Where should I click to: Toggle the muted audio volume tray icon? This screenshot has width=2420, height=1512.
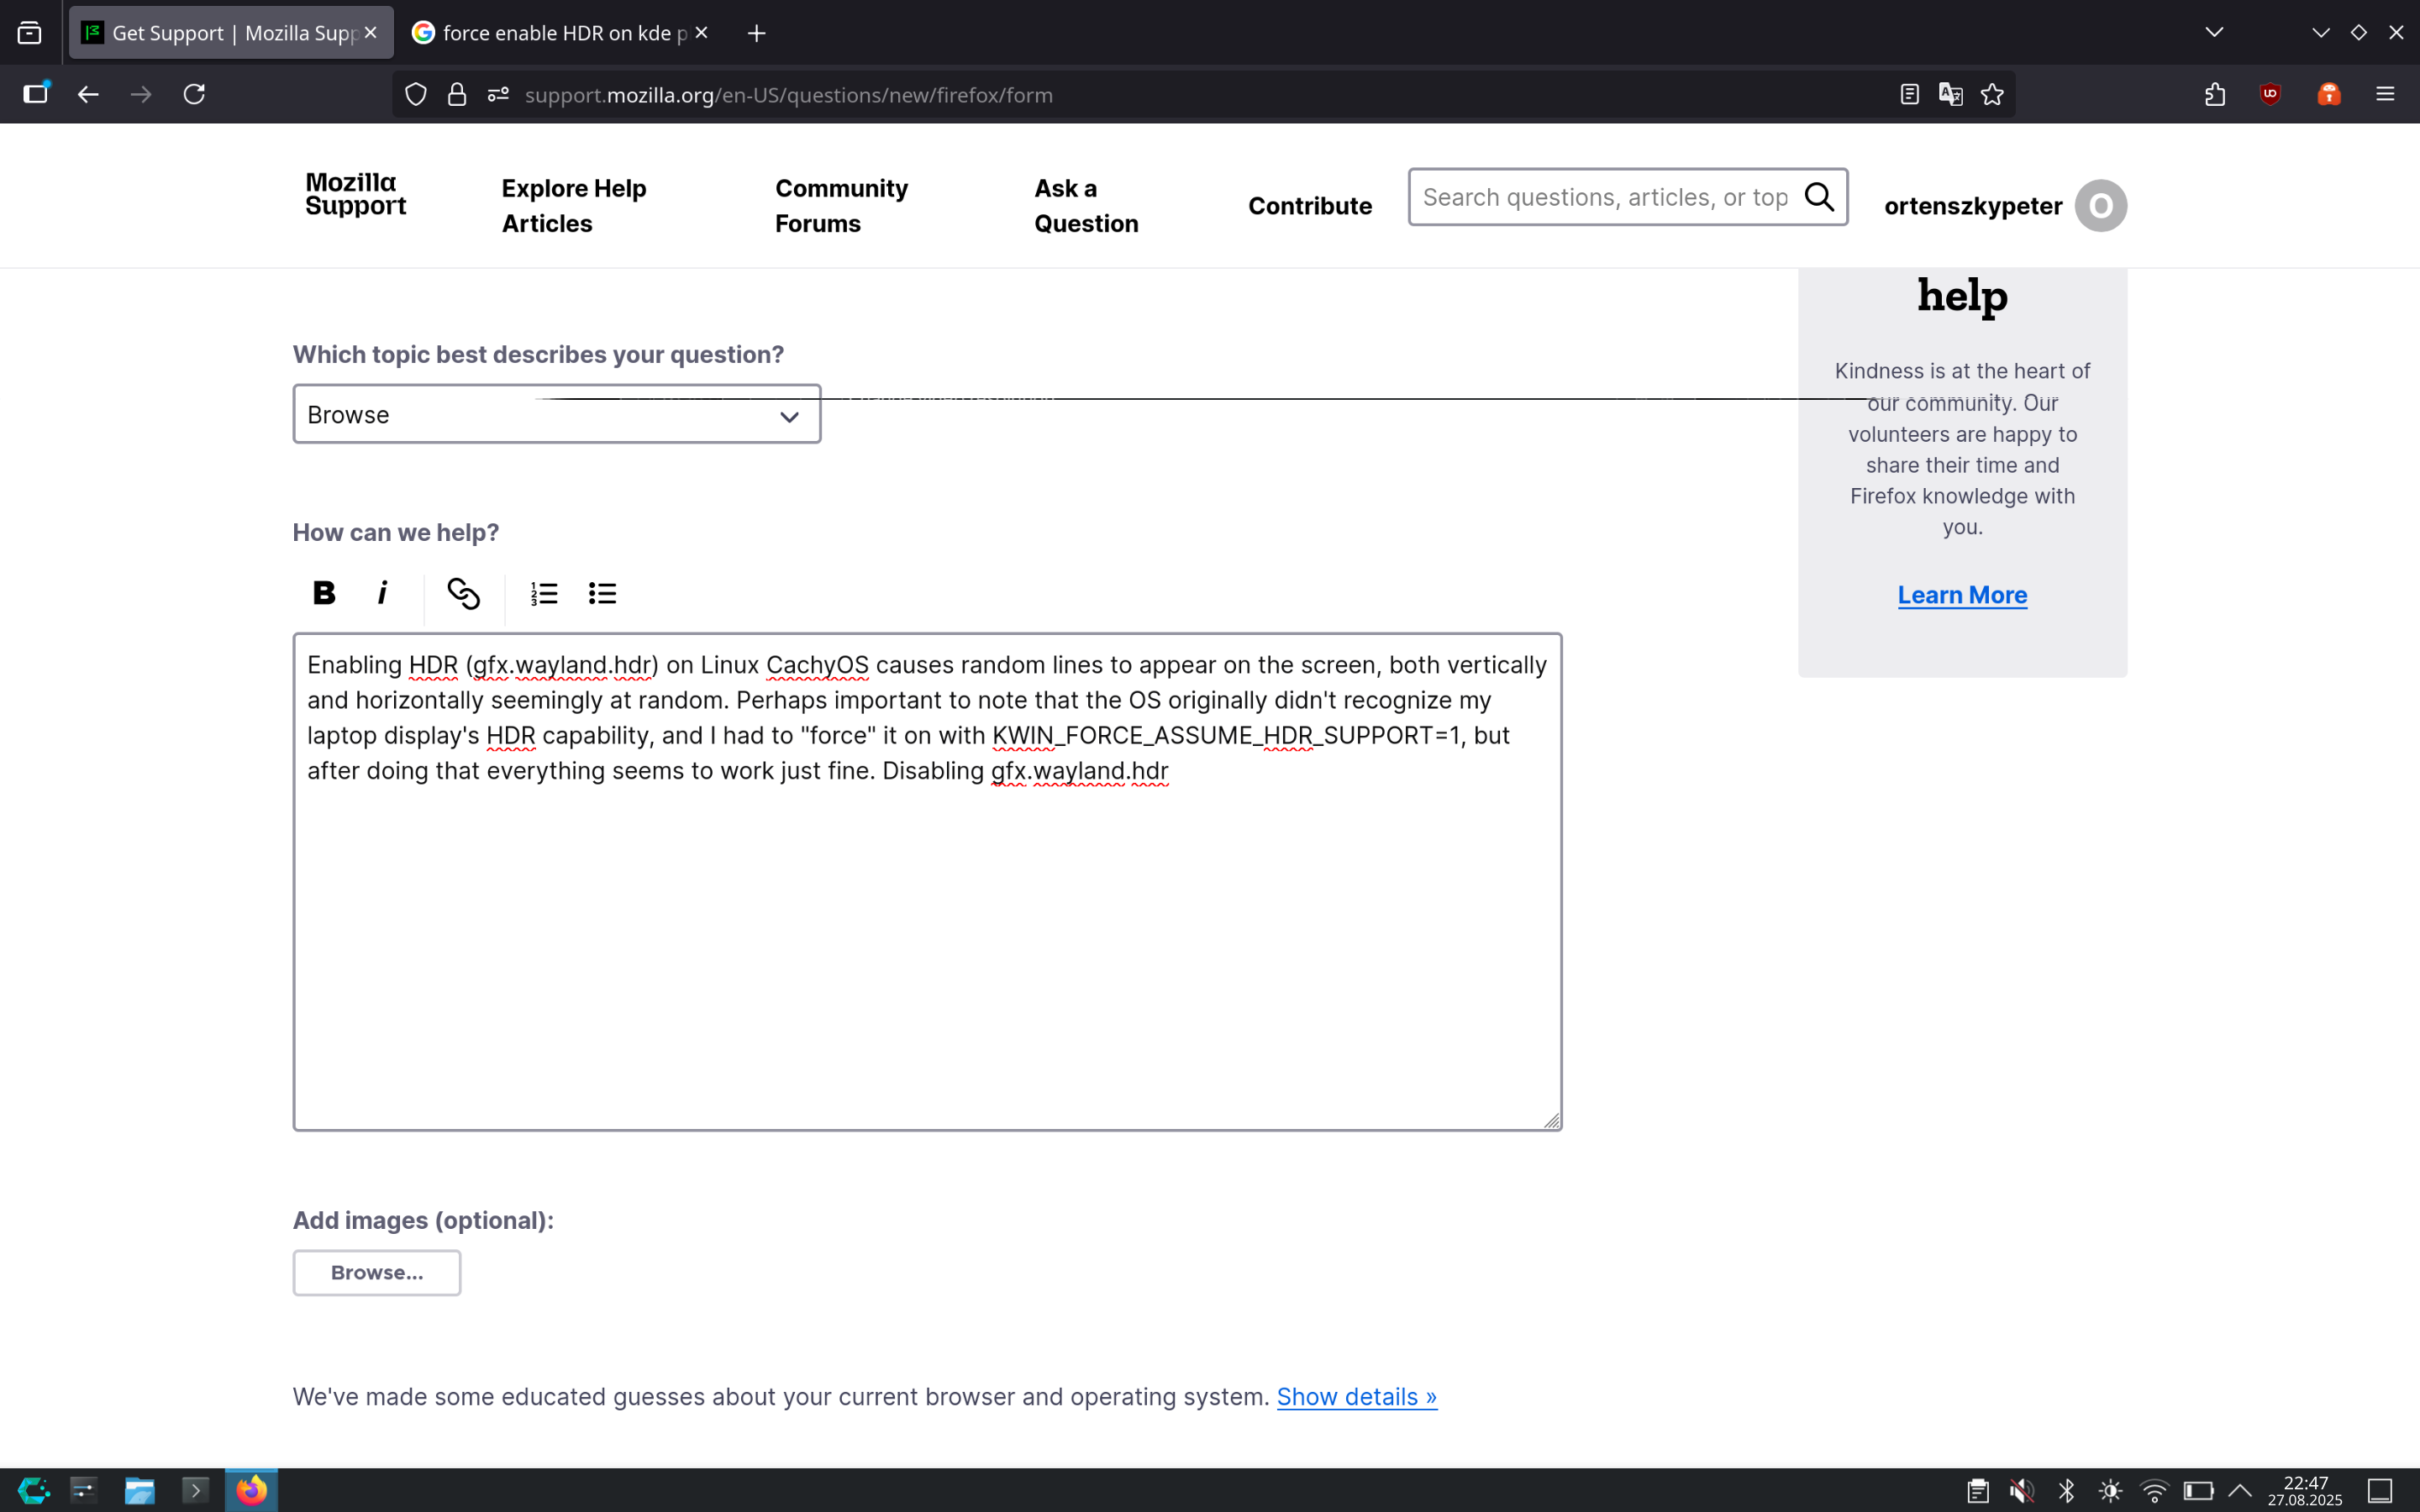coord(2021,1491)
